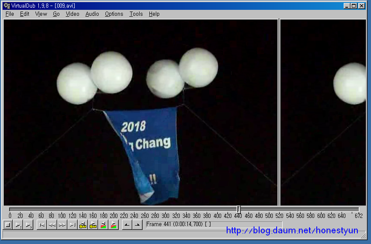371x244 pixels.
Task: Step forward one frame
Action: click(62, 225)
